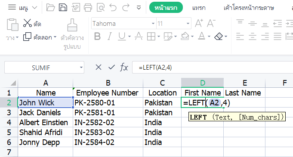Click the Decrease indent icon

click(278, 24)
